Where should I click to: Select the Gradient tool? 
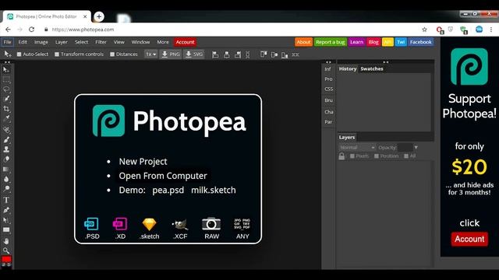click(6, 170)
